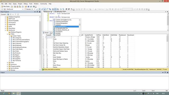Close the Object Explorer panel
The height and width of the screenshot is (95, 169).
tap(40, 12)
